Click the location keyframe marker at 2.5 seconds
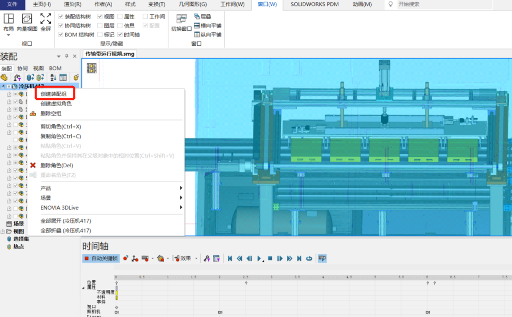The width and height of the screenshot is (512, 317). point(246,282)
